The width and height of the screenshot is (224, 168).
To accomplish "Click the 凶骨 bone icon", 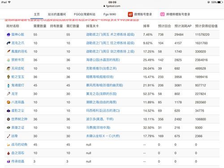I will tap(9, 136).
